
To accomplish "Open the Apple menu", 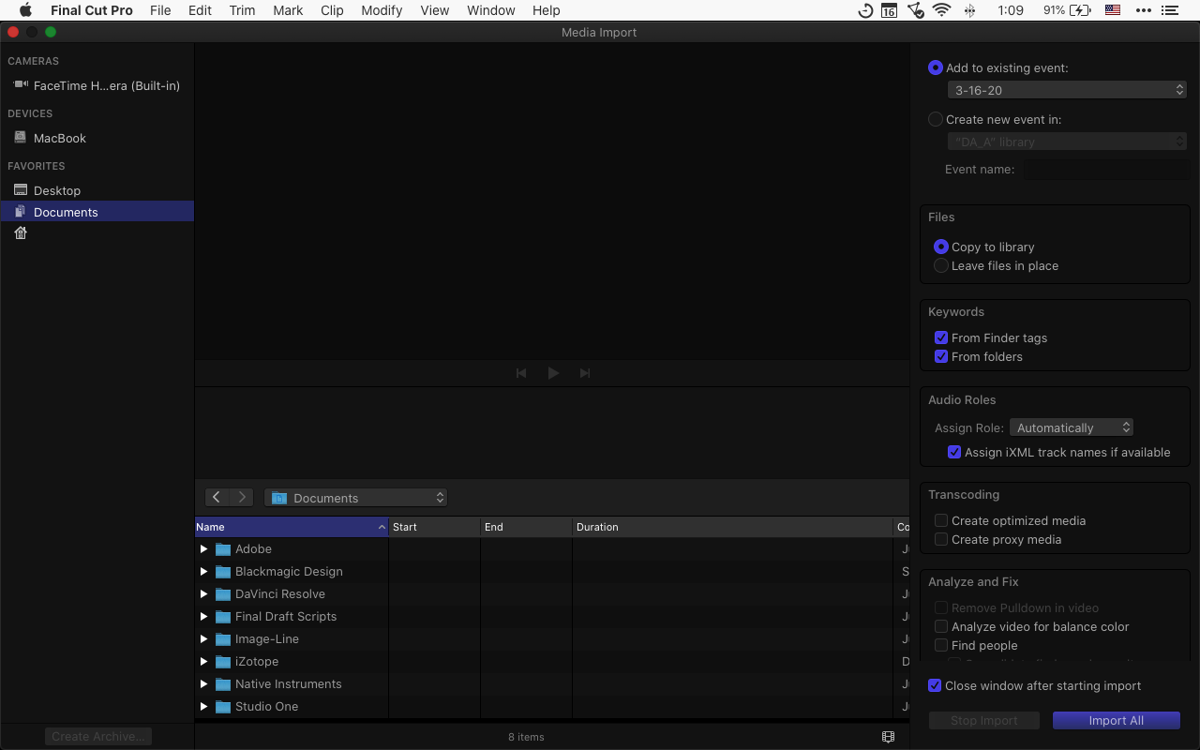I will 25,10.
